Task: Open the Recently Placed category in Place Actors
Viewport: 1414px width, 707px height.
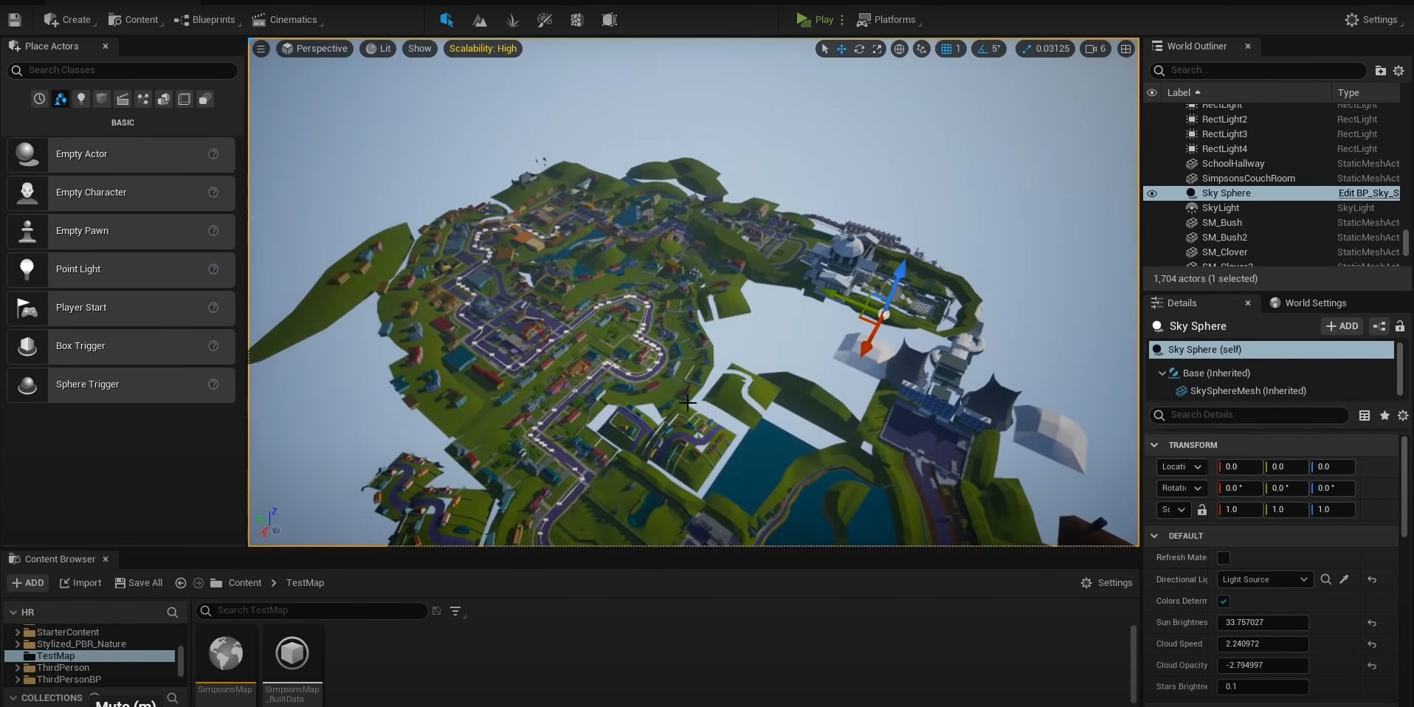Action: tap(39, 99)
